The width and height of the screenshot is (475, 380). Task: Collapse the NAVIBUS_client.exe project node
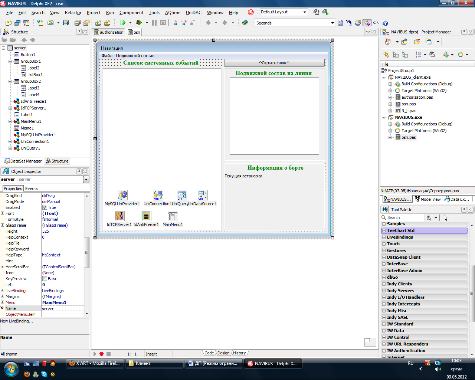384,77
